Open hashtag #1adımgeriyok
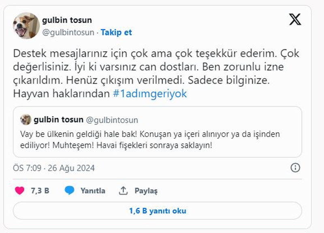 pos(150,94)
